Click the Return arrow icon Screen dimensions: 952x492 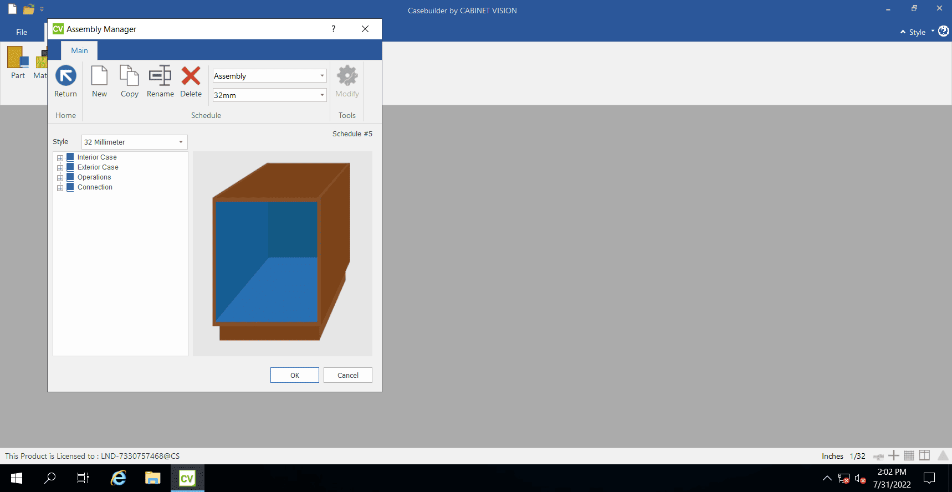(65, 76)
